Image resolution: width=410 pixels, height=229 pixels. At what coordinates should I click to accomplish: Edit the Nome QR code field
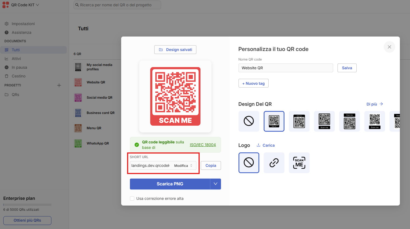click(286, 68)
